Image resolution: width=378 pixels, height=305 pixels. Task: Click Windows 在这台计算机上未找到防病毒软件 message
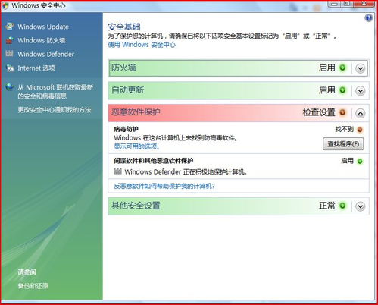[x=176, y=138]
